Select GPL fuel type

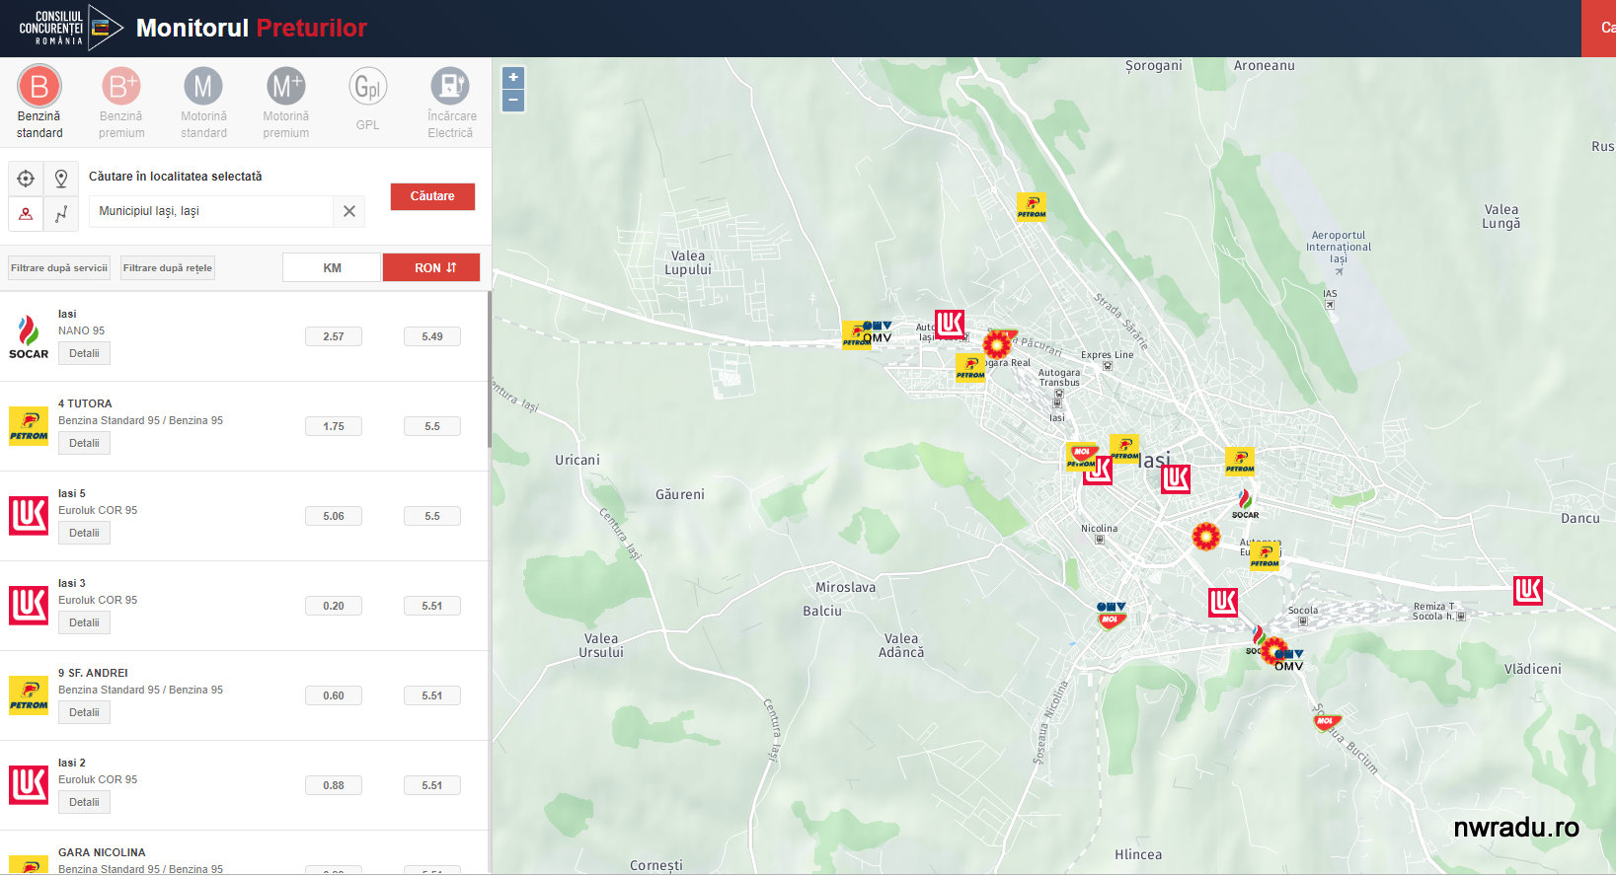pos(367,99)
